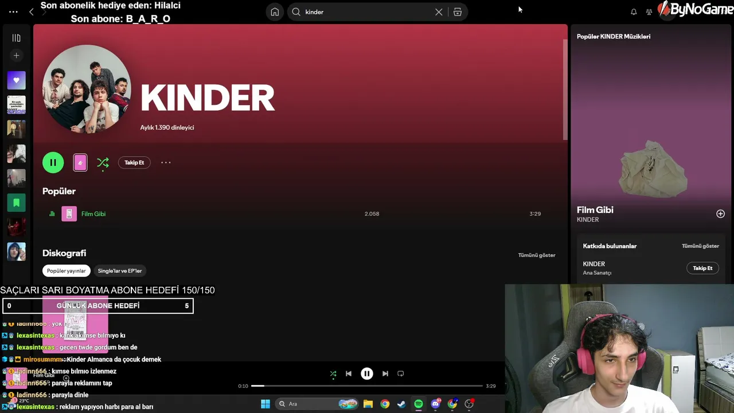
Task: Click the Spotify taskbar icon
Action: point(419,404)
